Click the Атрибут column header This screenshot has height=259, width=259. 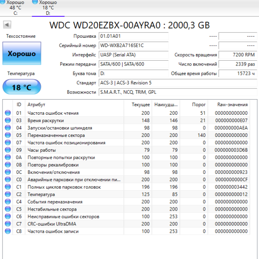click(x=75, y=105)
